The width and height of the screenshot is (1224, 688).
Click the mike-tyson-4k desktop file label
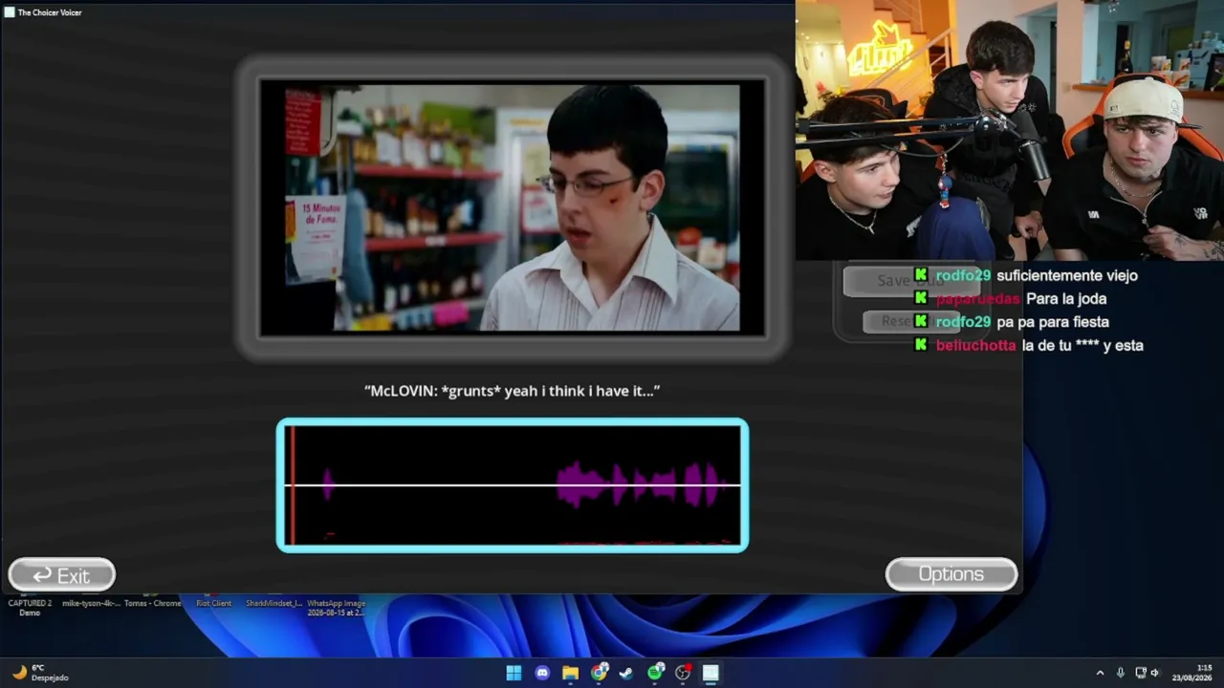pos(91,603)
